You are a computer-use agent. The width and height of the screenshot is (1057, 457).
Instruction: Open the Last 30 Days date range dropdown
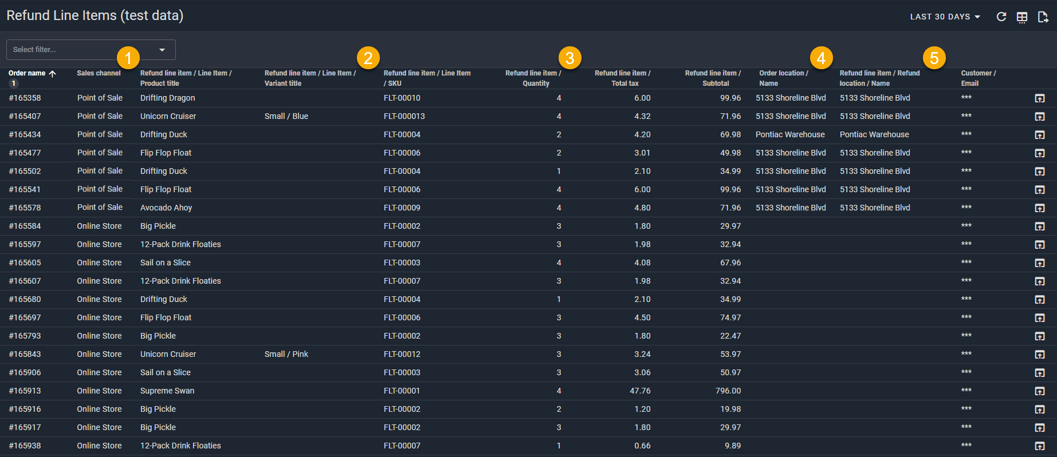[945, 17]
